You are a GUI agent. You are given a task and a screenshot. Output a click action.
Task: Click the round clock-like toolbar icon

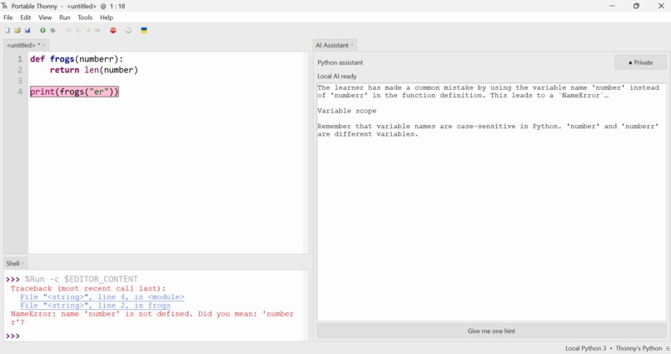[128, 30]
